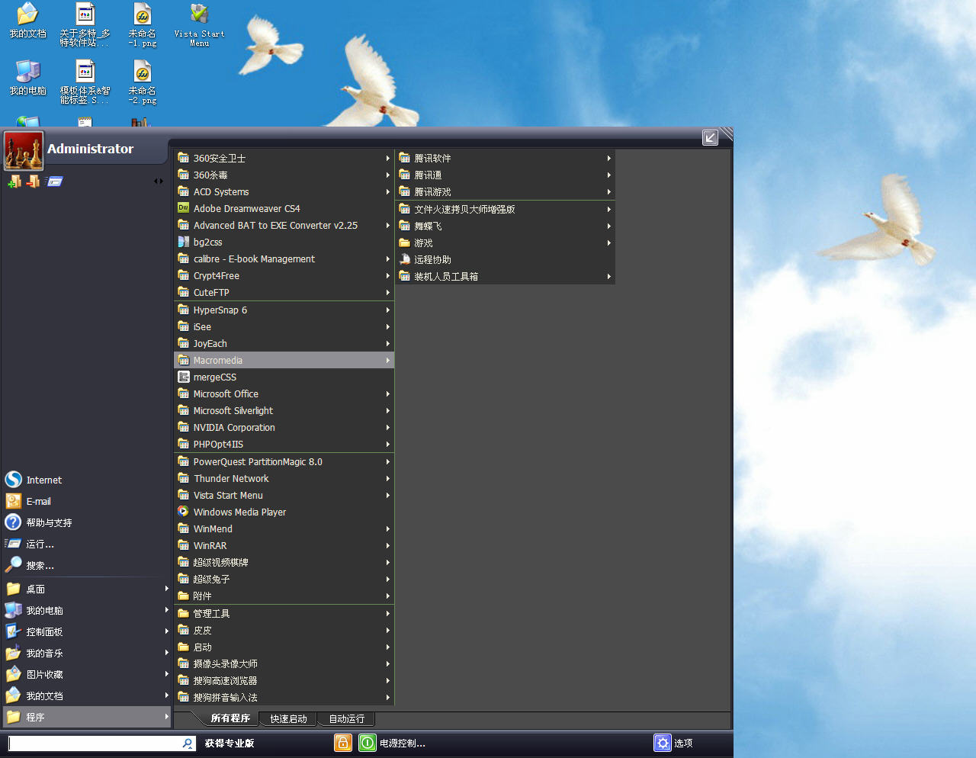976x758 pixels.
Task: Click inside the start menu search field
Action: 95,744
